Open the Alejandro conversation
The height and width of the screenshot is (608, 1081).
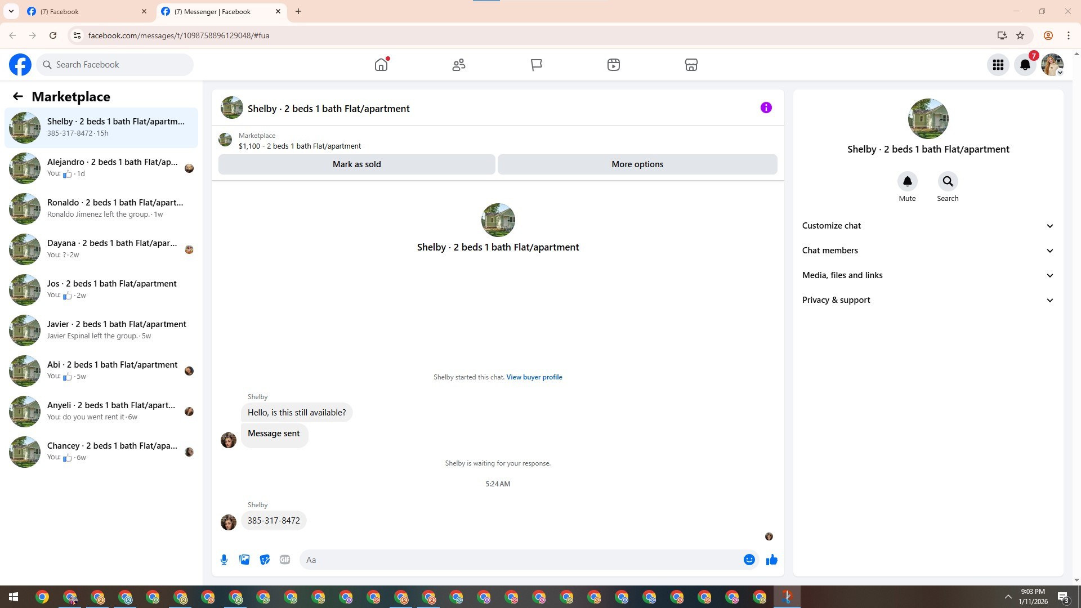[101, 168]
